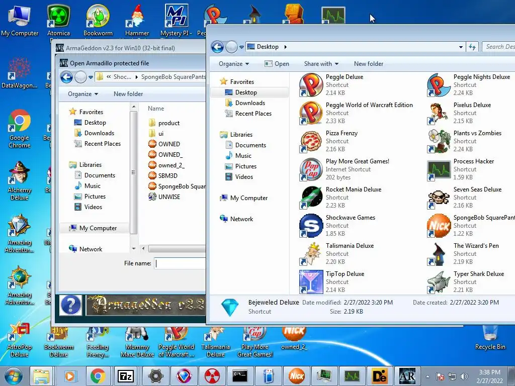Select the Google Chrome desktop icon
Screen dimensions: 515x386
pyautogui.click(x=20, y=129)
